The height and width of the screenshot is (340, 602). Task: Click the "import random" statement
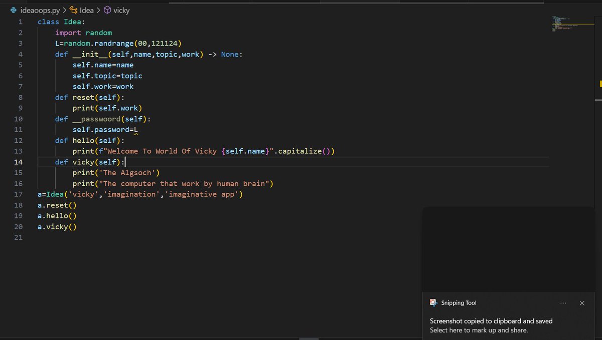click(x=83, y=33)
